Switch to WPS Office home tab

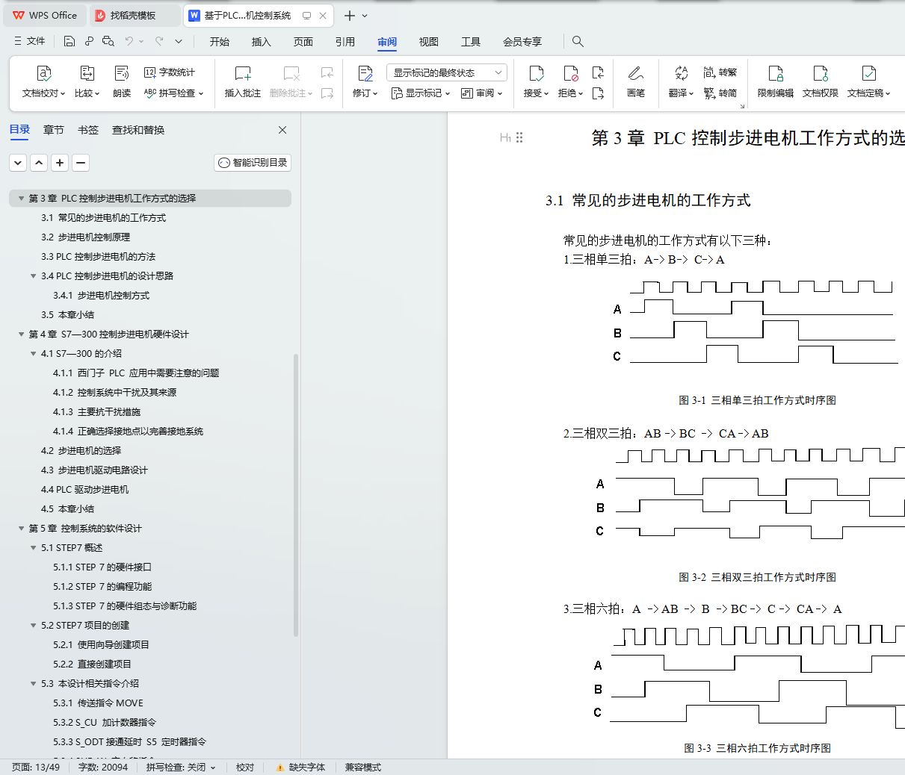(x=45, y=15)
